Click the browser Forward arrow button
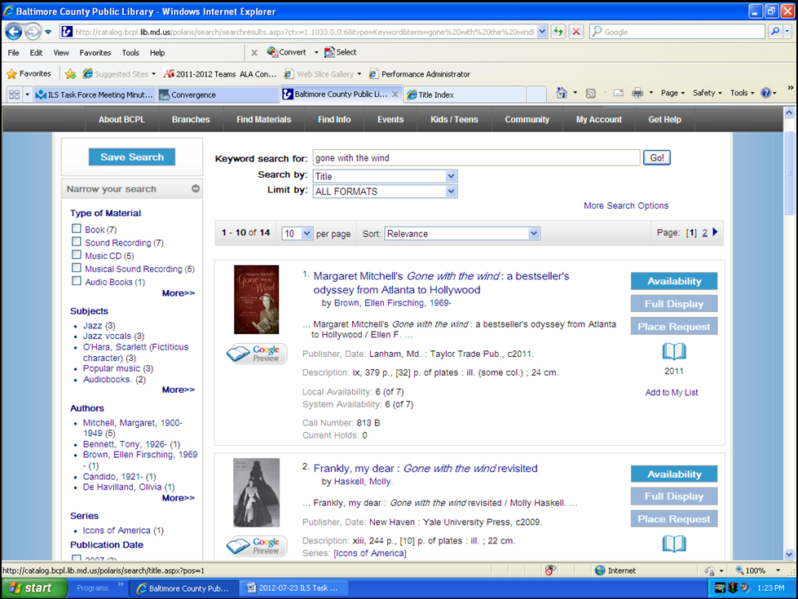The height and width of the screenshot is (599, 798). tap(33, 32)
